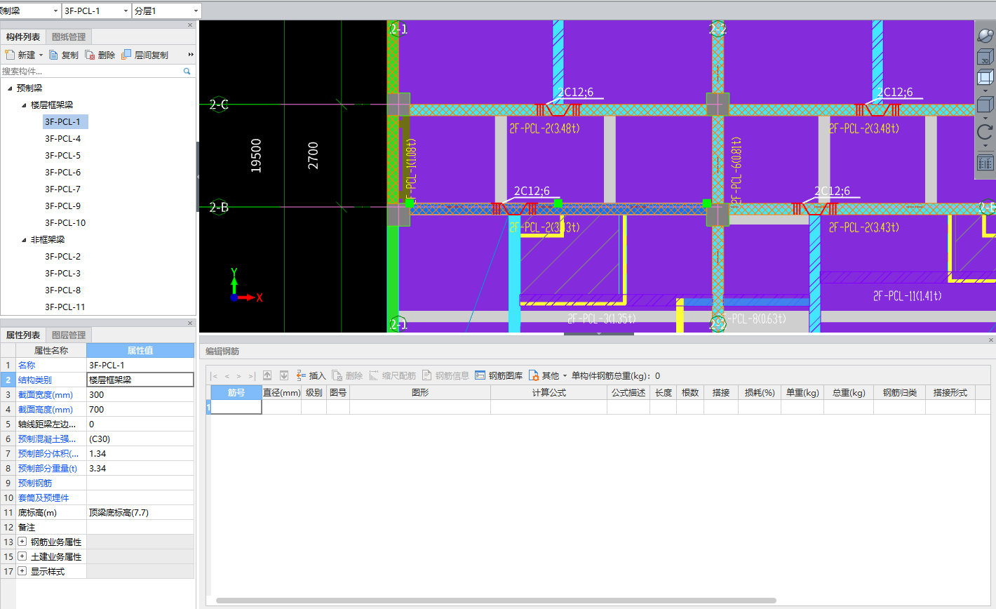Open dropdown under rotate view icon
This screenshot has width=996, height=609.
pos(985,146)
